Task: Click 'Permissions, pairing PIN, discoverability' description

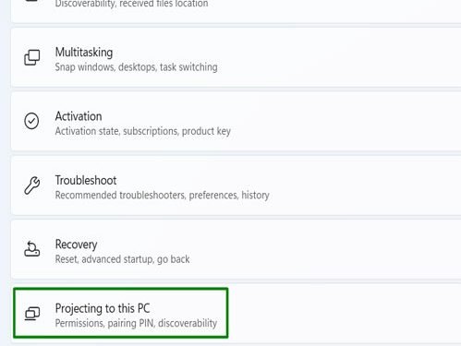Action: point(136,323)
